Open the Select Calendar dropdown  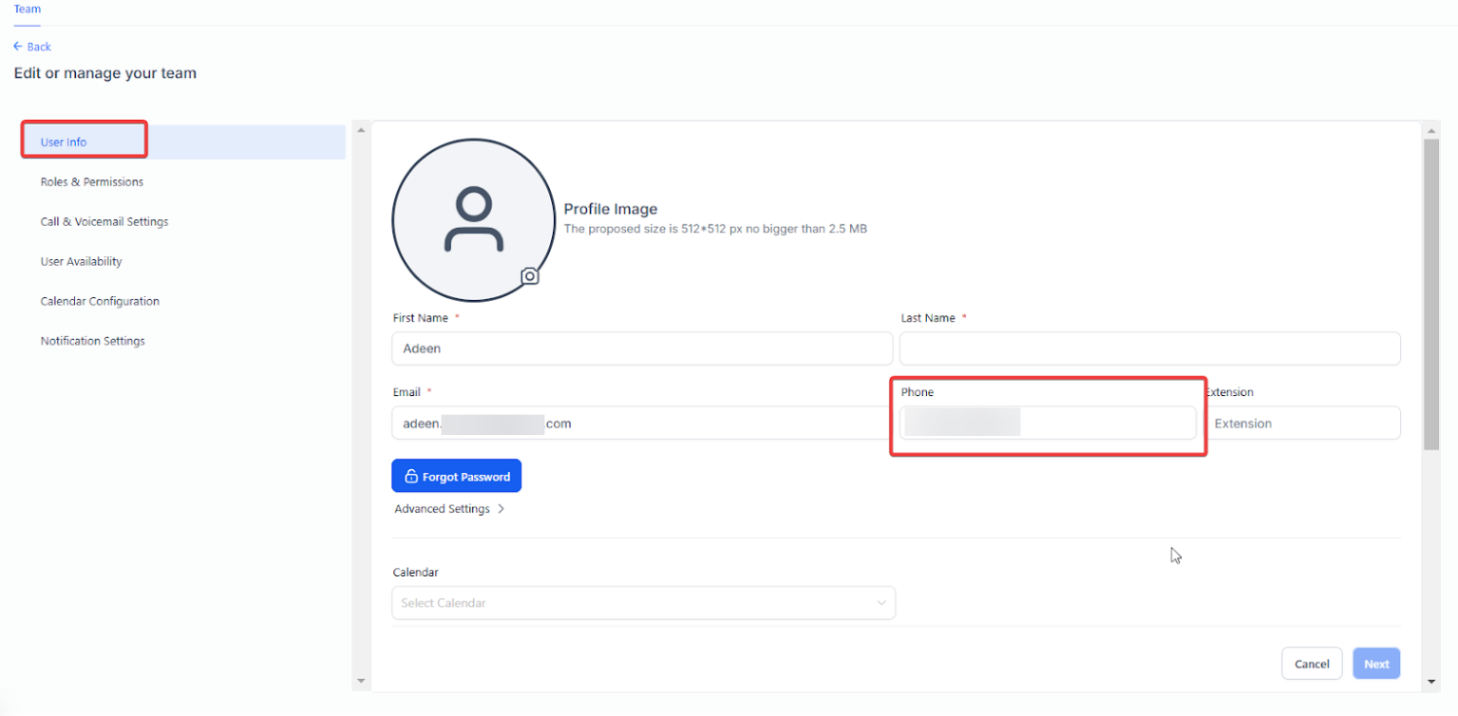pos(643,603)
